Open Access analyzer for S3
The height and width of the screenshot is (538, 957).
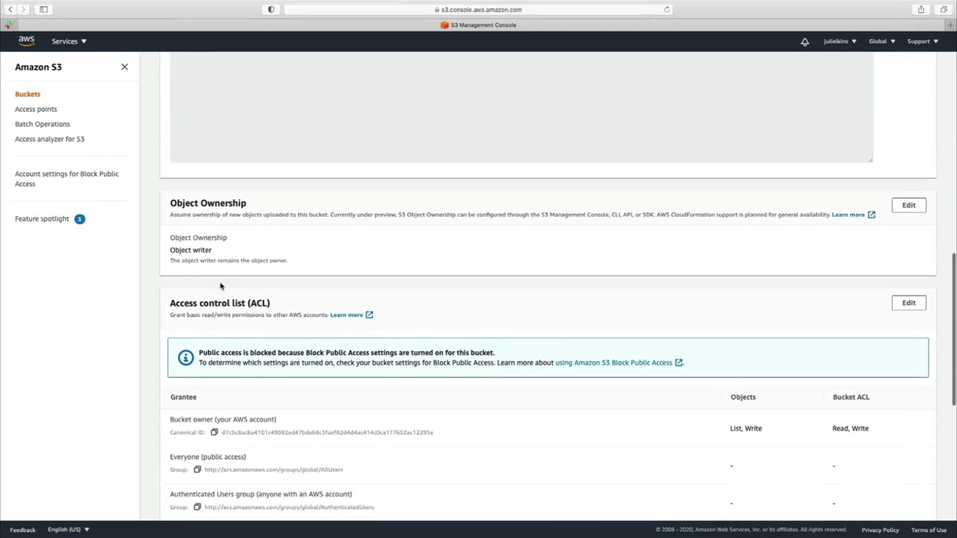coord(50,139)
